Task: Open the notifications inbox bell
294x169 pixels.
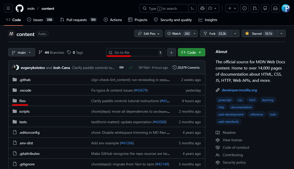Action: (x=275, y=8)
